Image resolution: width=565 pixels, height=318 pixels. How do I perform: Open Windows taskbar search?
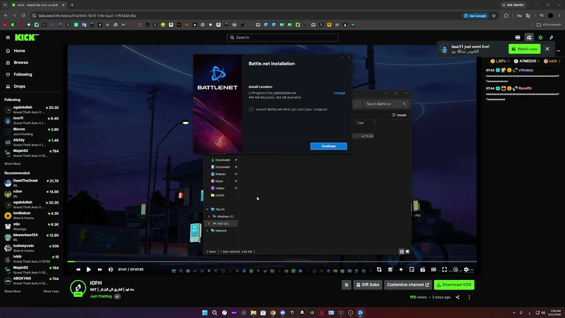coord(215,313)
